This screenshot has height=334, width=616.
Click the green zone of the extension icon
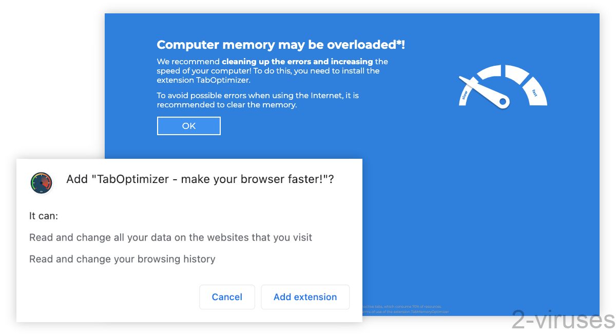pyautogui.click(x=33, y=182)
